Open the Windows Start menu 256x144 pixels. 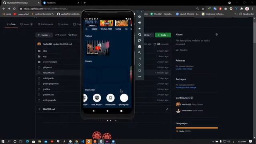click(3, 141)
